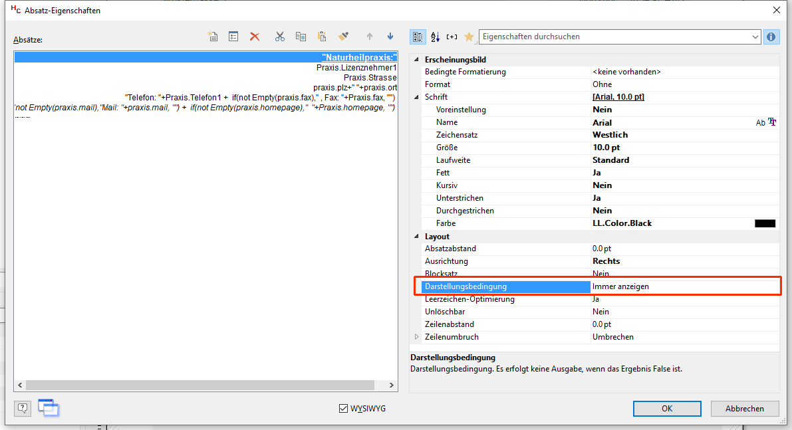Collapse the Schrift property group
Screen dimensions: 792x430
point(417,97)
